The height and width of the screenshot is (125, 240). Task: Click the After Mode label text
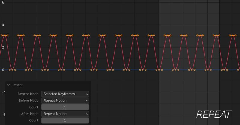coord(30,114)
